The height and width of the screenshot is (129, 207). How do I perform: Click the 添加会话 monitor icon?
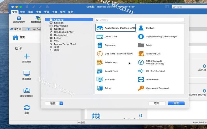27,73
